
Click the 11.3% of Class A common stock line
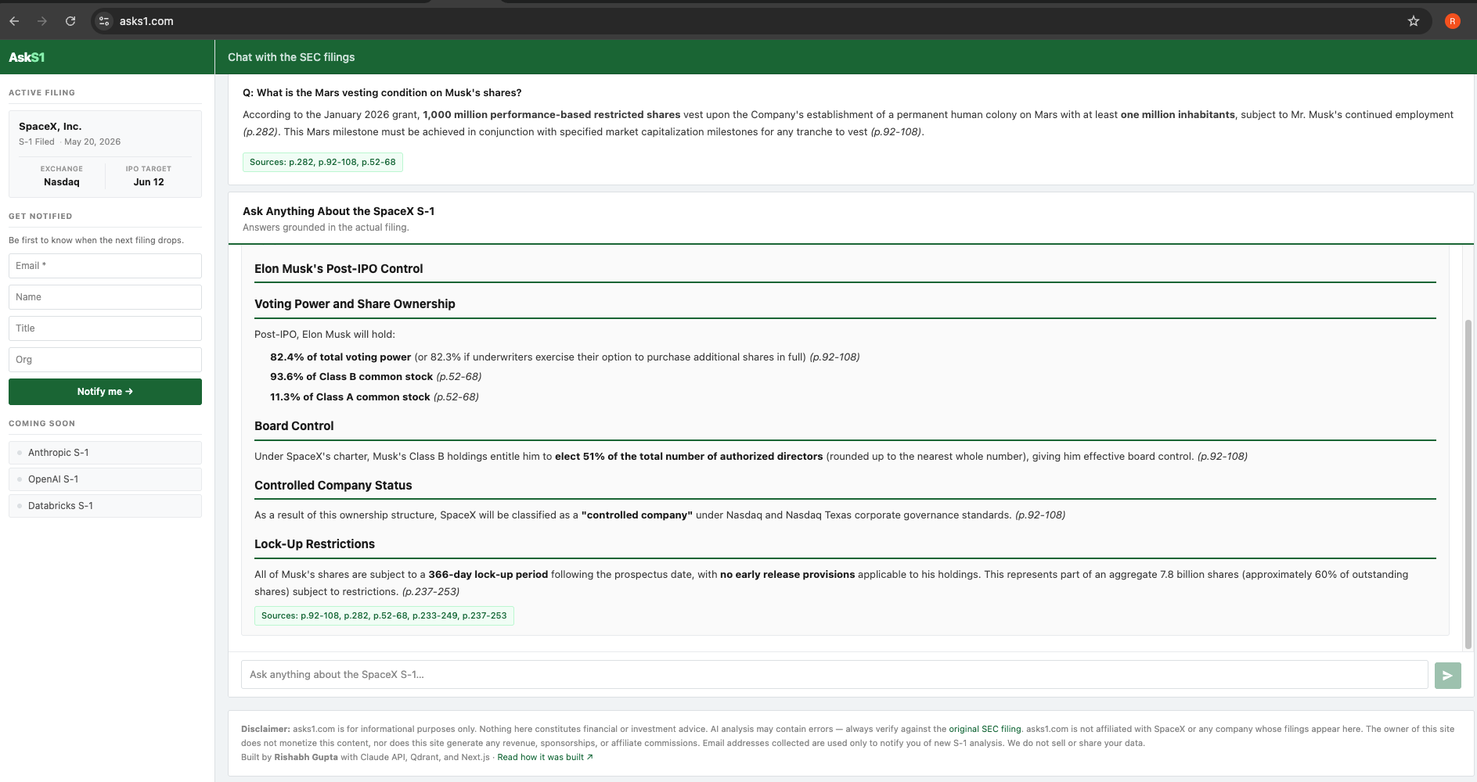(374, 397)
